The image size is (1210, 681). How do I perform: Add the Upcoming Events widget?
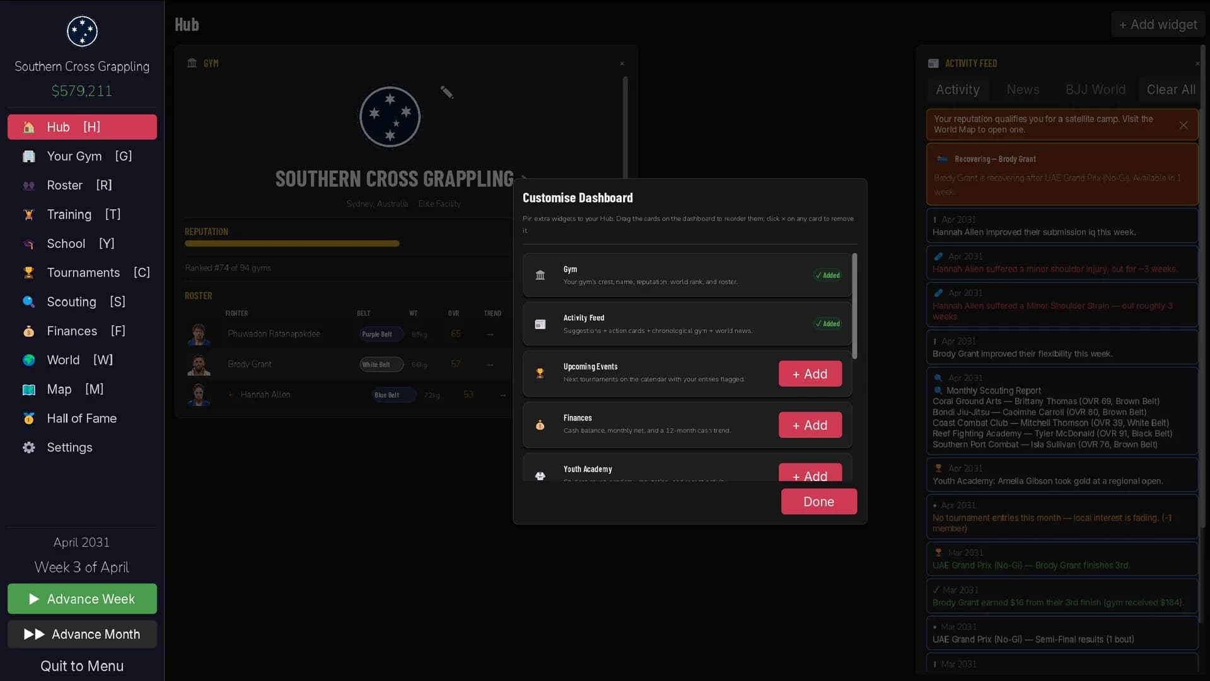pos(810,373)
